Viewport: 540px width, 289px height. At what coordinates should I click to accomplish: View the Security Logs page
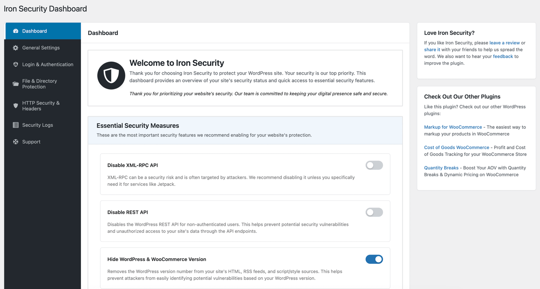[43, 125]
